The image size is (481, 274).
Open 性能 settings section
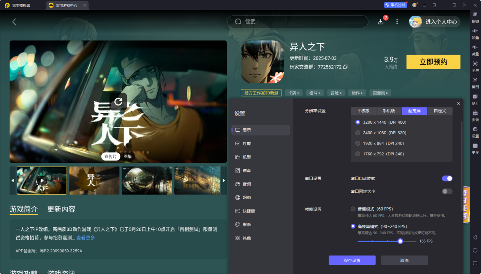point(261,144)
